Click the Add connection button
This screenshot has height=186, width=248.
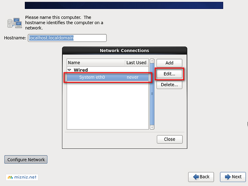tap(169, 63)
